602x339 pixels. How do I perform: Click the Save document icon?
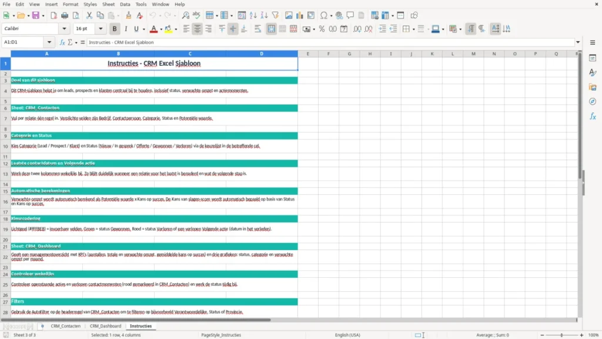[x=36, y=15]
